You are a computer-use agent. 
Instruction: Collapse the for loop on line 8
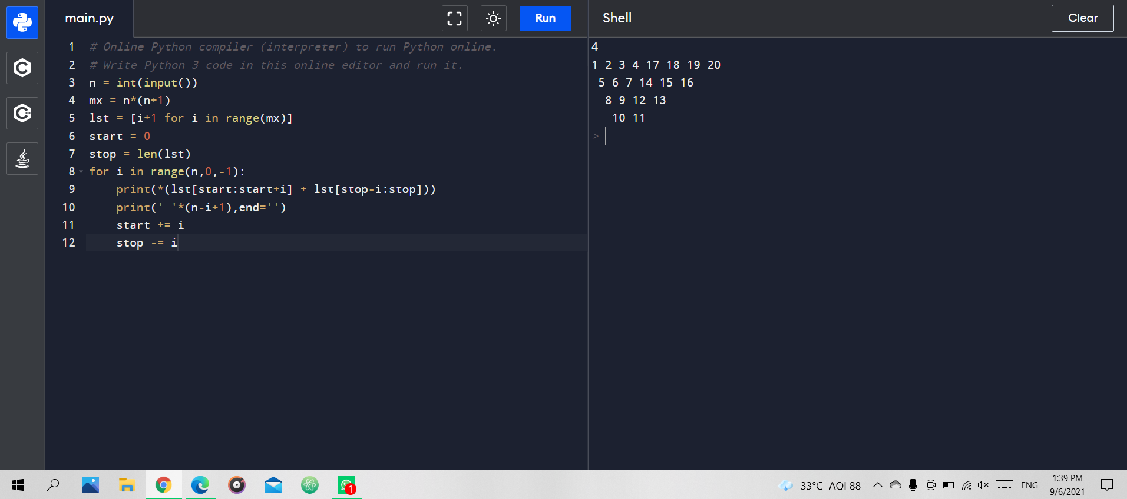coord(81,172)
